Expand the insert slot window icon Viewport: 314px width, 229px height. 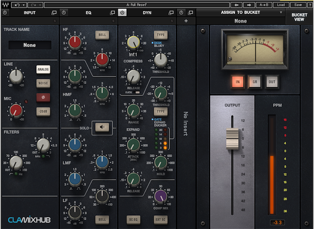click(190, 12)
